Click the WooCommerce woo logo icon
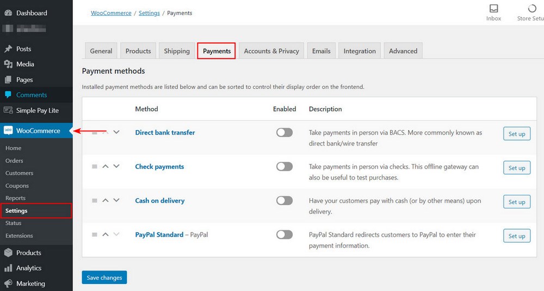The image size is (544, 291). [8, 131]
